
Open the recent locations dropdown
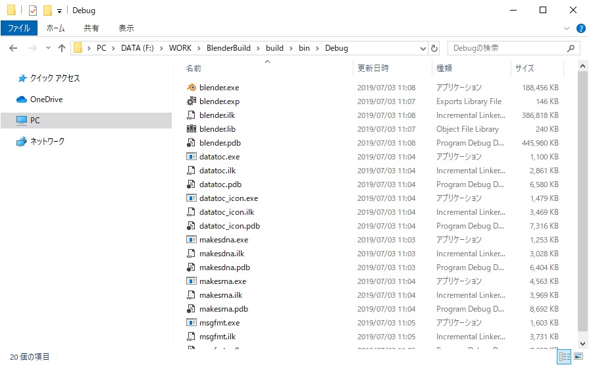pos(48,48)
